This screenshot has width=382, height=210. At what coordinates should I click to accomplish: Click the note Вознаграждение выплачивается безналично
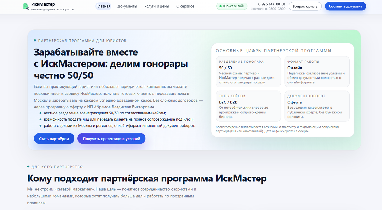click(x=278, y=129)
